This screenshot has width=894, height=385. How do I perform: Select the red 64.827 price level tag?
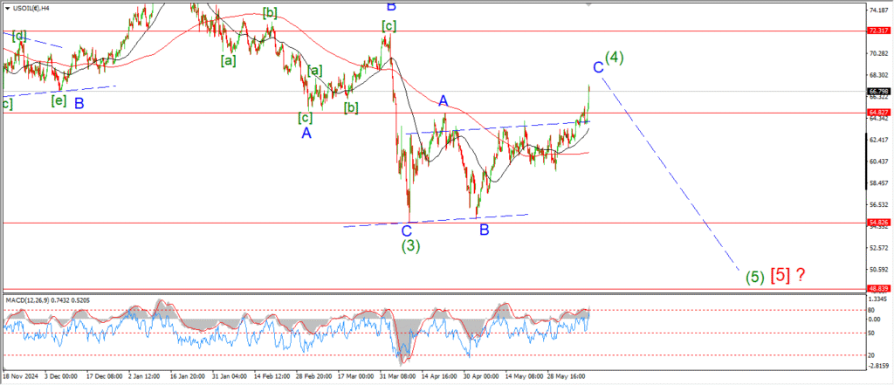click(877, 113)
